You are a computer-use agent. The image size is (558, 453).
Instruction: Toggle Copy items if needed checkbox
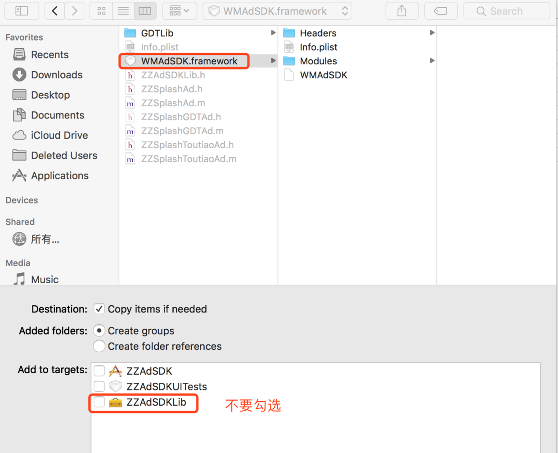[99, 309]
